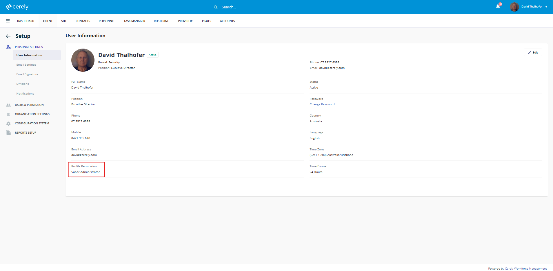Go to the Task Manager menu

pyautogui.click(x=134, y=21)
